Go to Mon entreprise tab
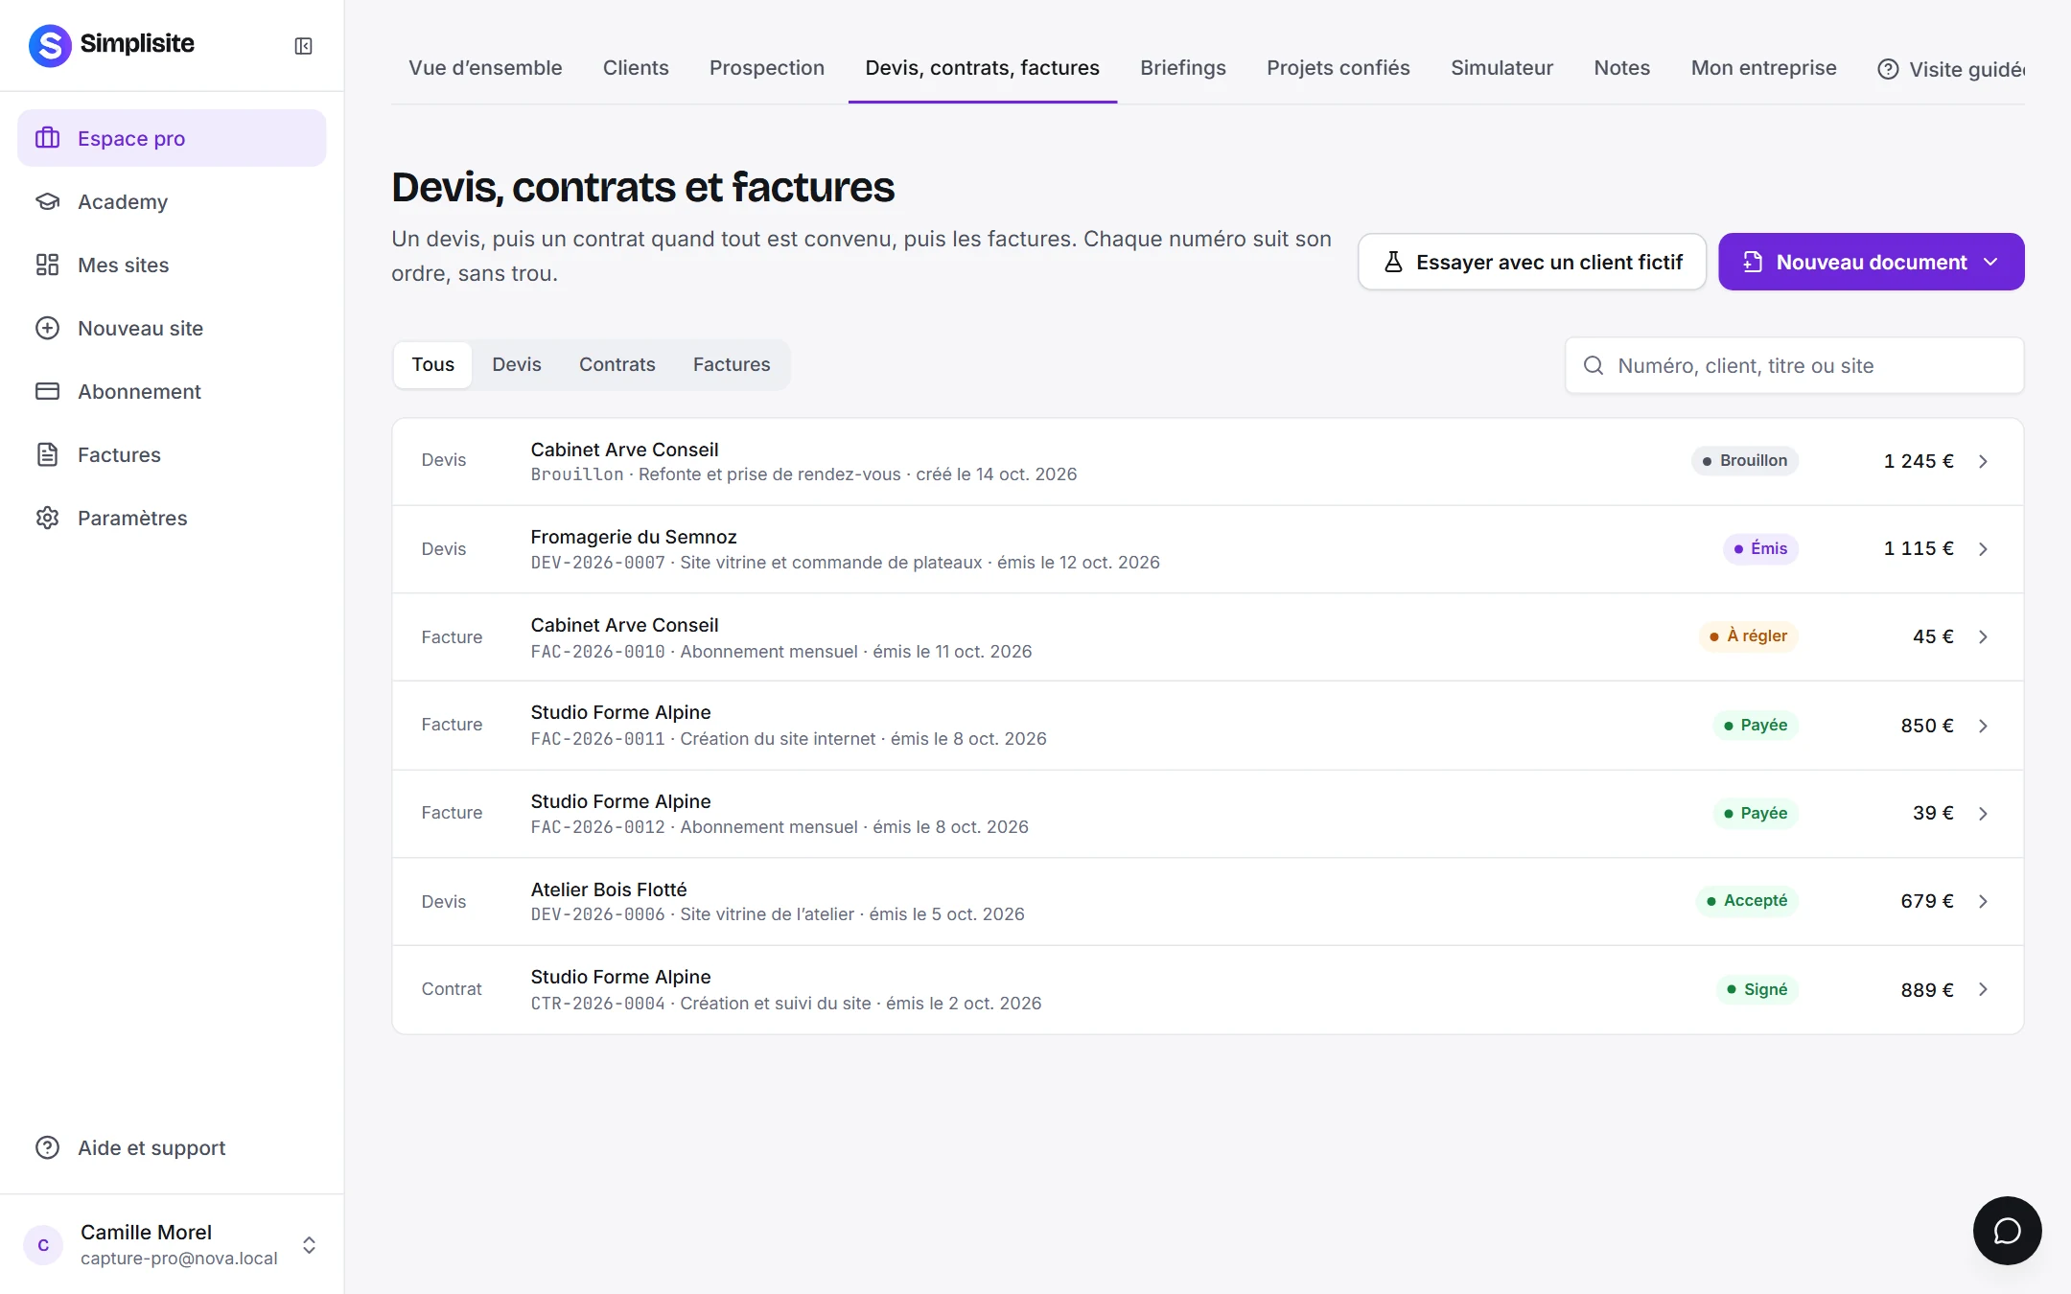2071x1294 pixels. tap(1764, 68)
